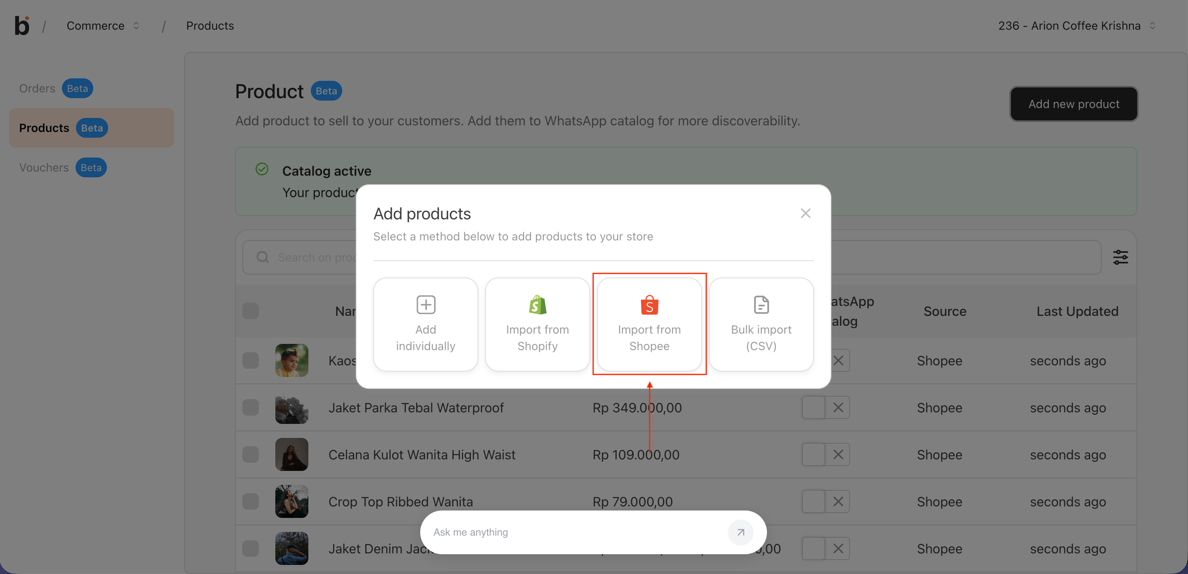Check Crop Top Ribbed Wanita checkbox
Viewport: 1188px width, 574px height.
pos(251,501)
